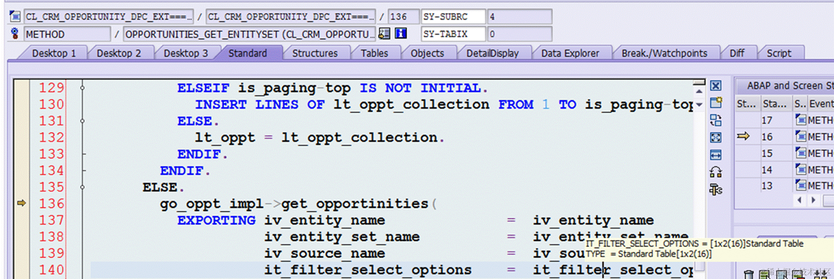Click the new tool icon with star

716,103
